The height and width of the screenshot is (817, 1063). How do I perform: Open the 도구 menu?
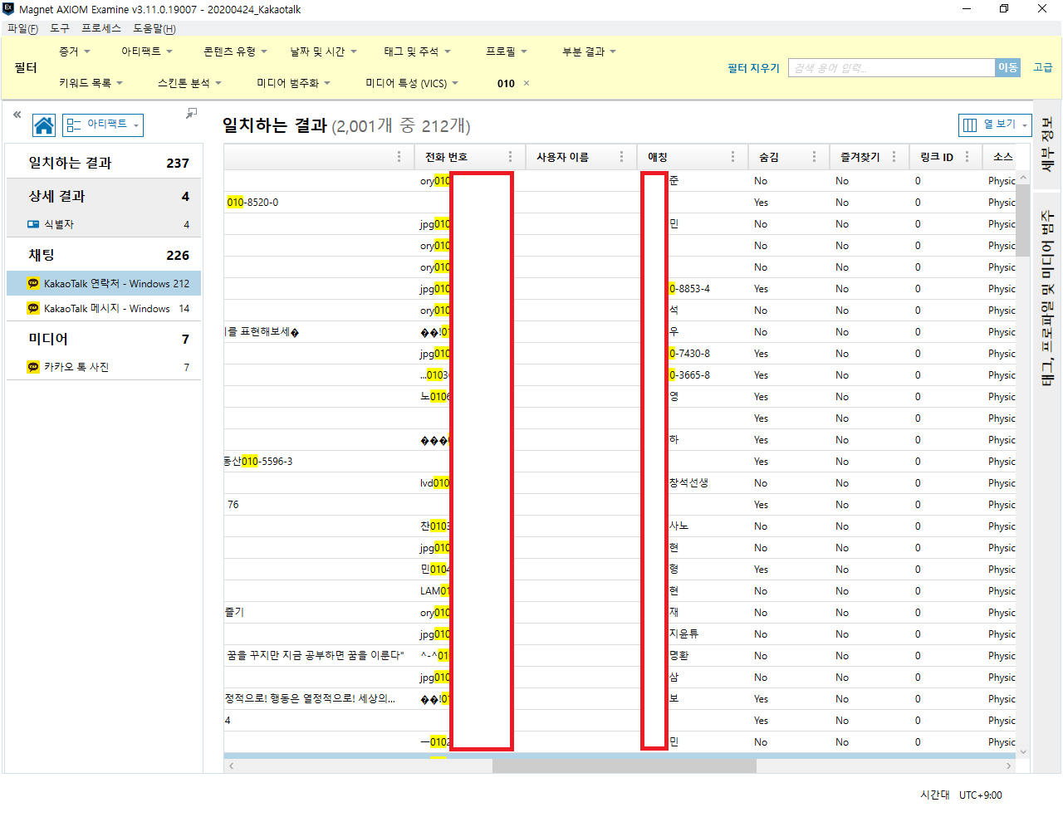click(60, 28)
